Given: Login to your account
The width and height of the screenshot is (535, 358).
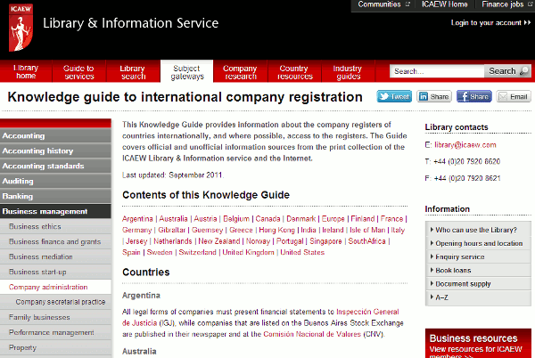Looking at the screenshot, I should [x=490, y=23].
